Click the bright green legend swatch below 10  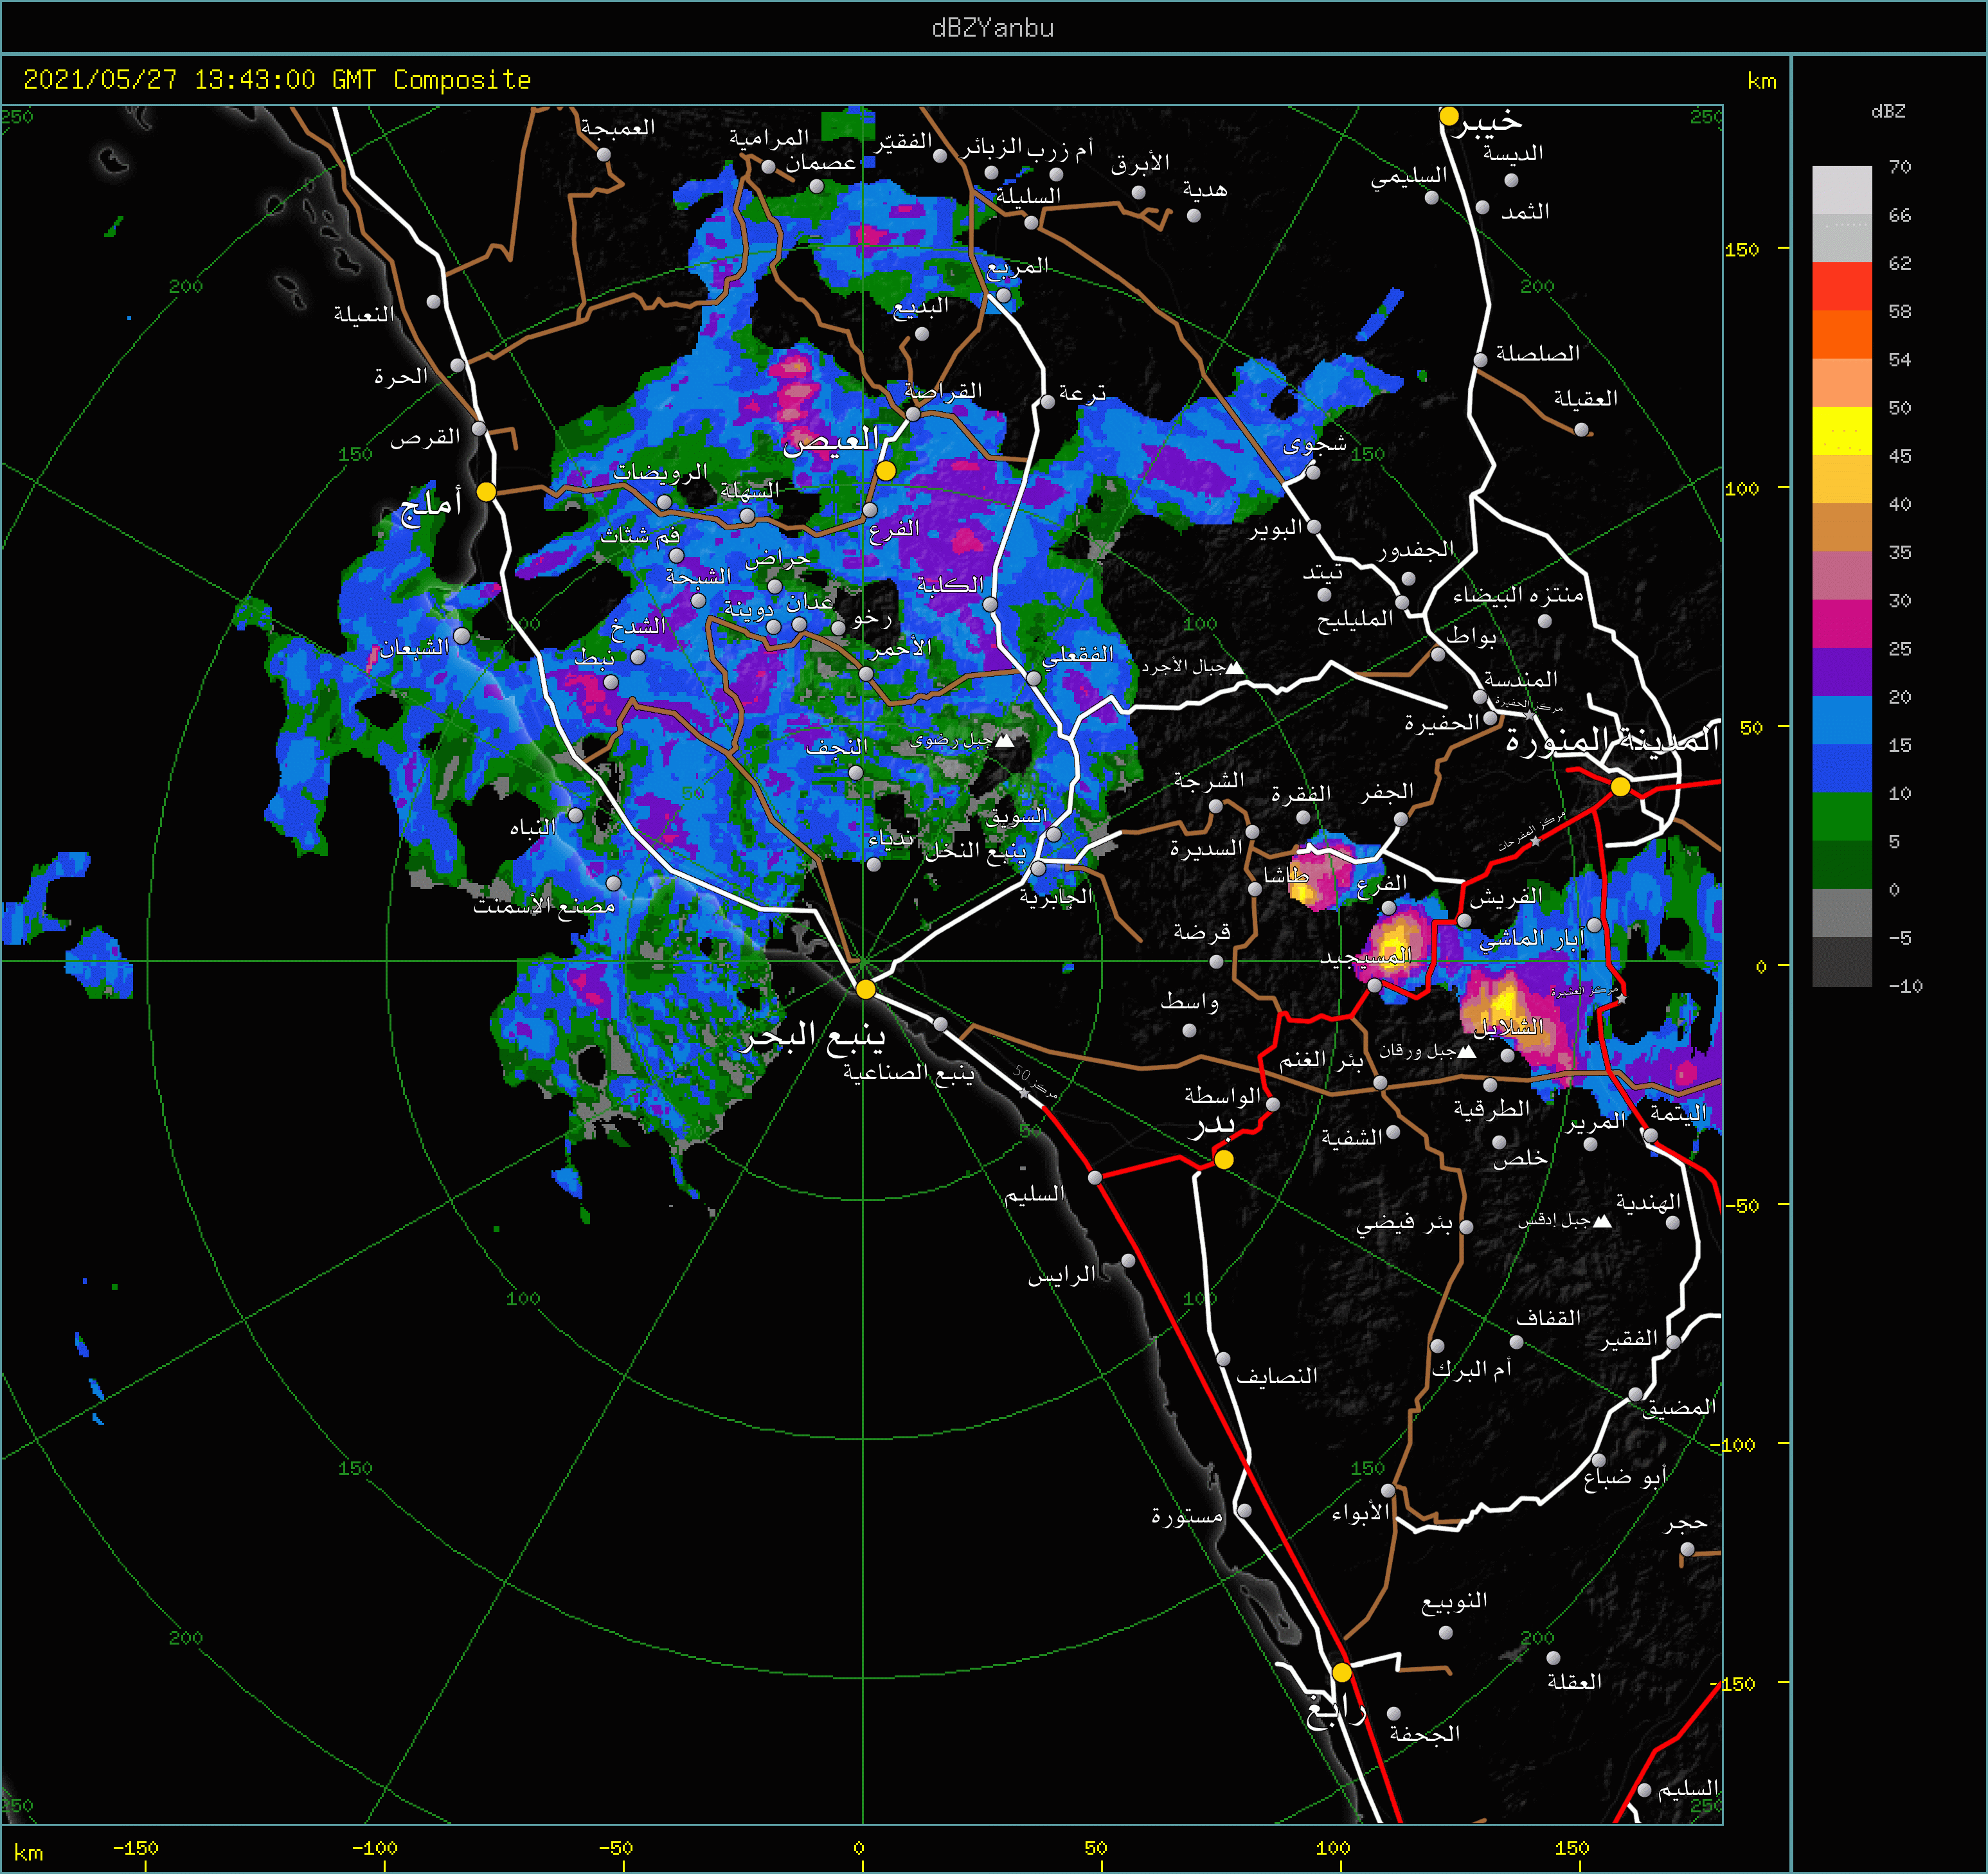pyautogui.click(x=1842, y=817)
